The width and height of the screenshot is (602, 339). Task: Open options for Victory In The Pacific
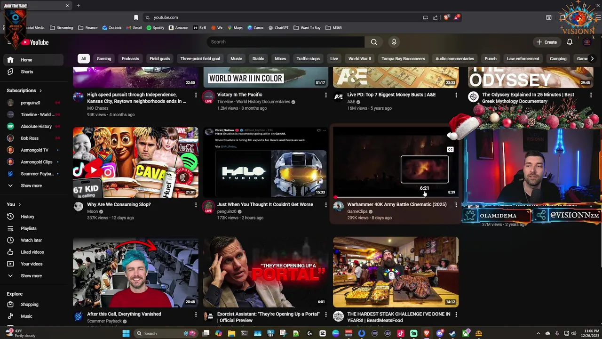[x=325, y=95]
